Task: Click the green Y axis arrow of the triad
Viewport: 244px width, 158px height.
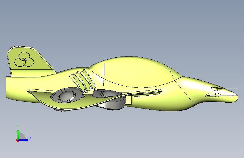Action: coord(18,134)
